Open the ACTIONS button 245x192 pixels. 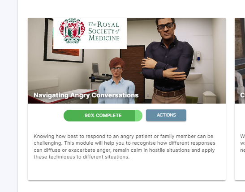pyautogui.click(x=166, y=115)
